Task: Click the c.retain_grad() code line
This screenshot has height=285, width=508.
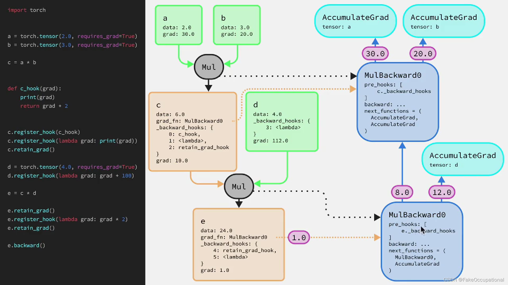Action: pos(31,149)
